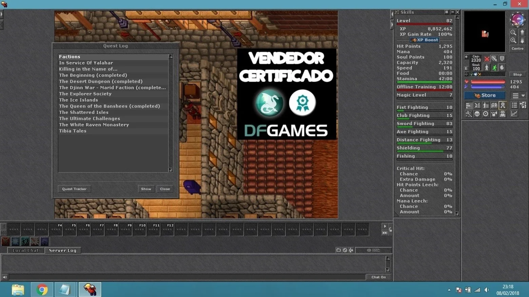Image resolution: width=529 pixels, height=297 pixels.
Task: Select chase opponent mode green runner
Action: (x=494, y=68)
